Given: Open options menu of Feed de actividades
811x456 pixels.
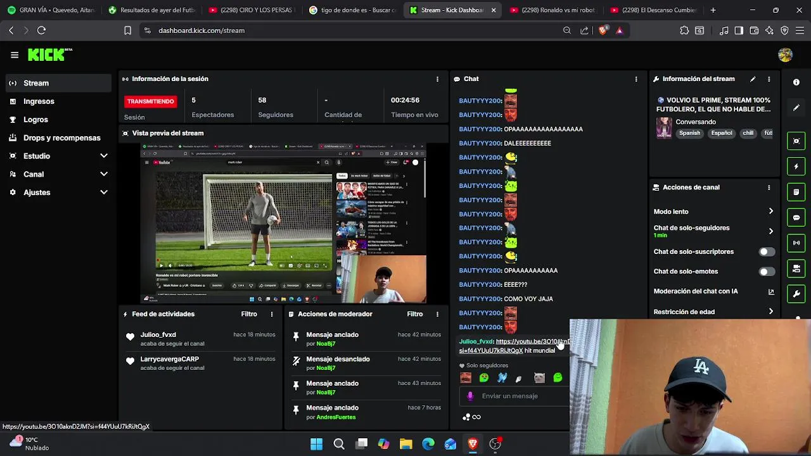Looking at the screenshot, I should coord(272,314).
